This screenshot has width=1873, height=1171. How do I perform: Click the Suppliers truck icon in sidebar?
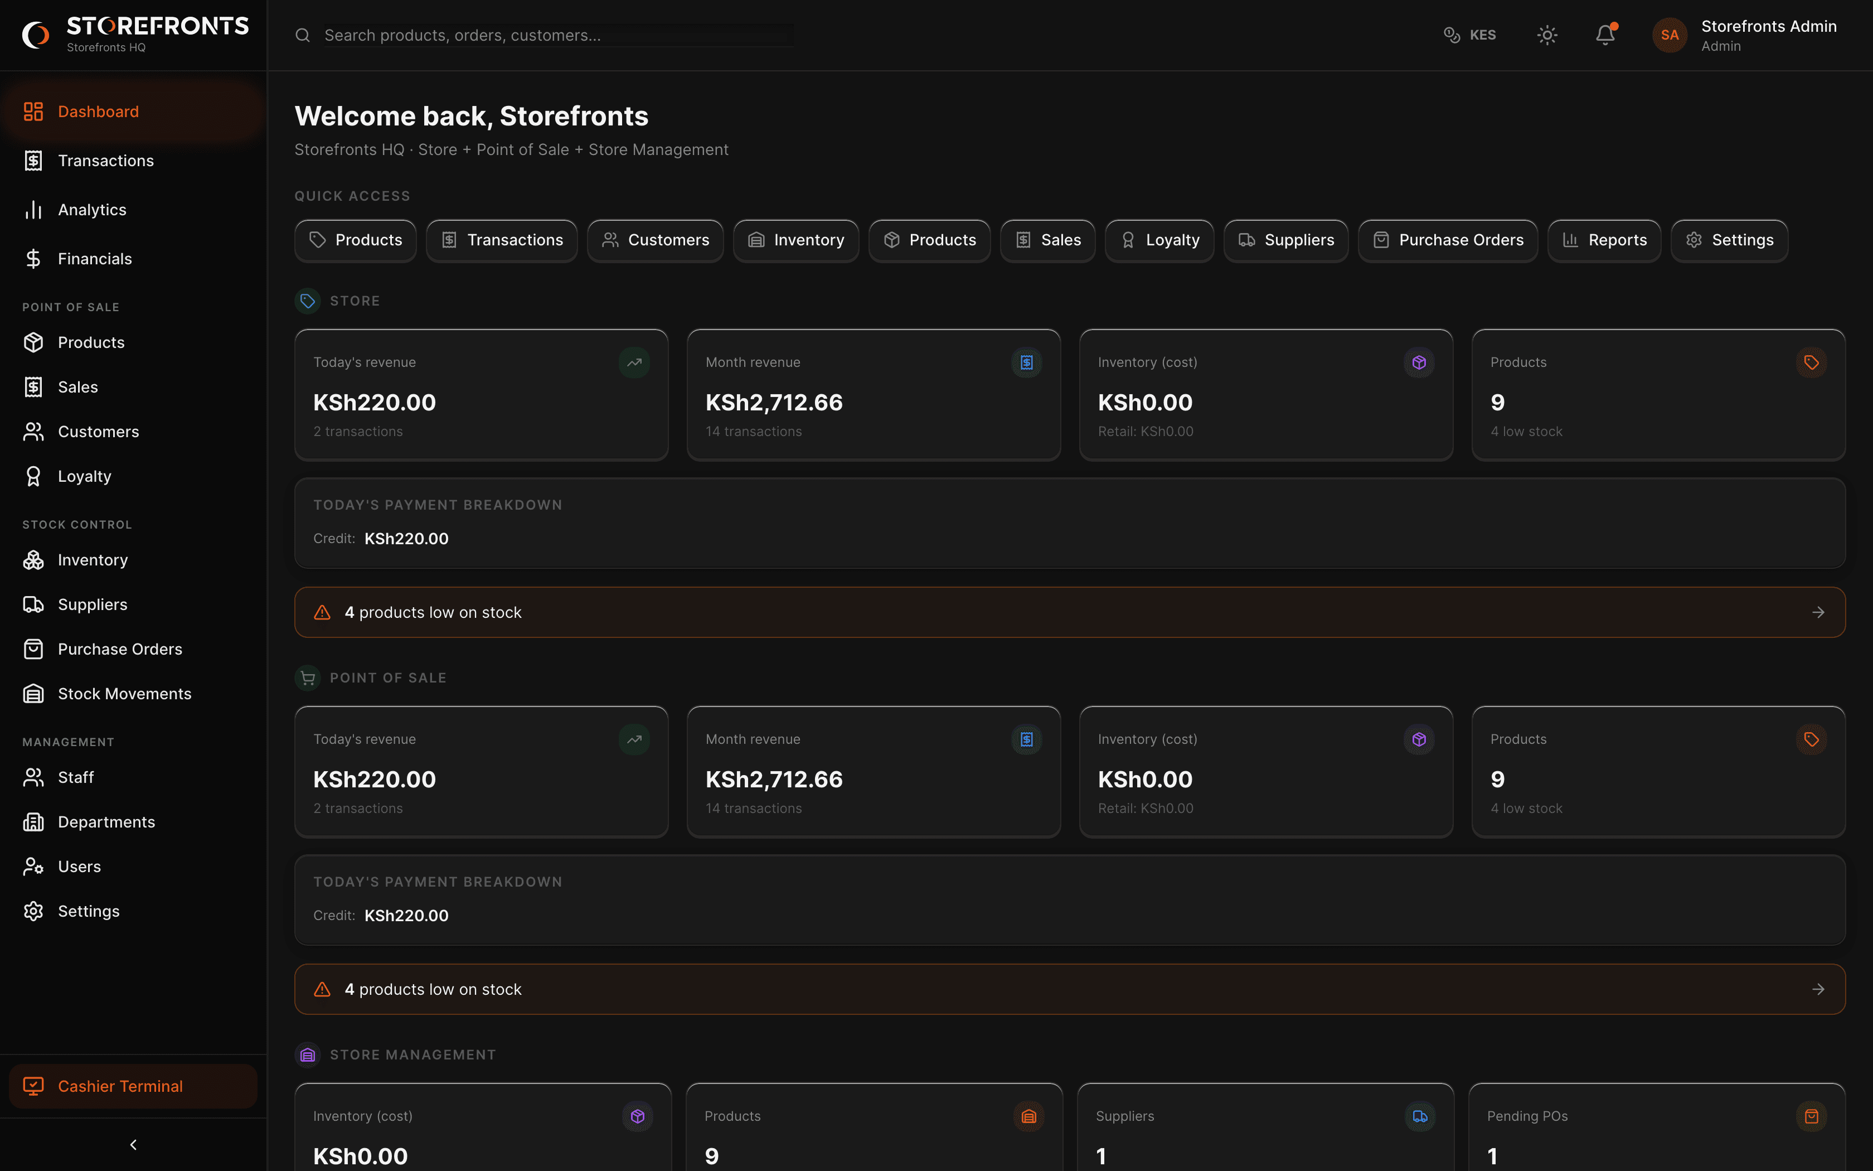tap(34, 604)
